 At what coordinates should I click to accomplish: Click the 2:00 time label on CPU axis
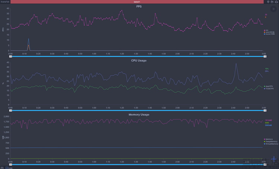point(177,108)
